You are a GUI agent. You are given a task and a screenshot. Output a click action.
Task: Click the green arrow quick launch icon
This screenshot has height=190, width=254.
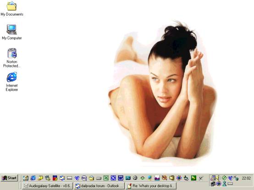[193, 178]
